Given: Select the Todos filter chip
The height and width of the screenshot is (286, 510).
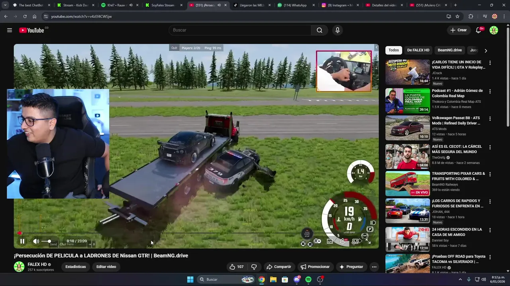Looking at the screenshot, I should point(394,50).
